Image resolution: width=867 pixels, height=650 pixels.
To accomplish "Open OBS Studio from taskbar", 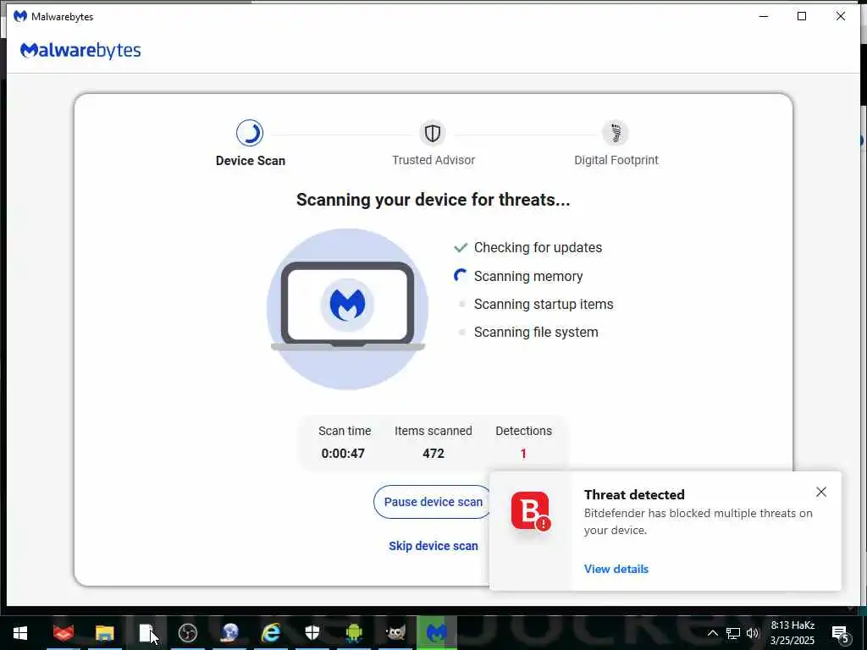I will pos(187,633).
